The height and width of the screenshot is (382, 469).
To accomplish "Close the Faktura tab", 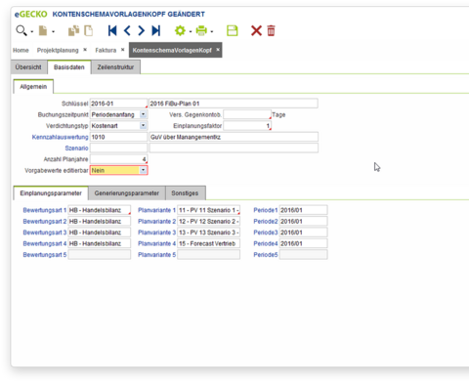I will tap(123, 50).
